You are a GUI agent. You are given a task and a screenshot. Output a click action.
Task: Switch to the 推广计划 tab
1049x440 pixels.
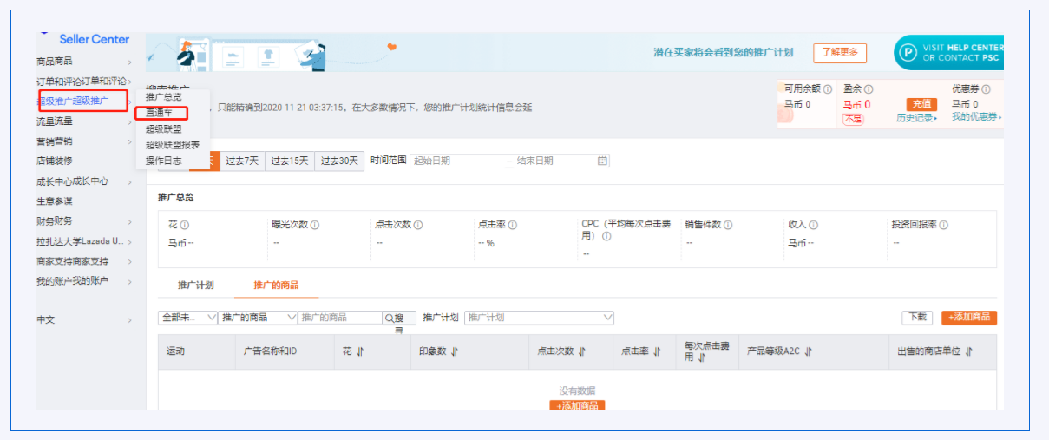(x=195, y=286)
